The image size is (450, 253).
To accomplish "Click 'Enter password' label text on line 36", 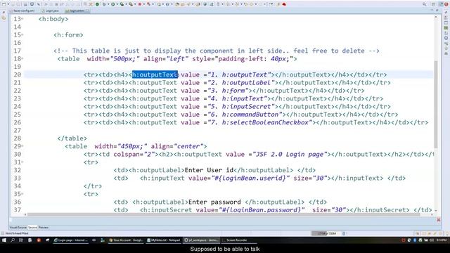I will point(214,202).
